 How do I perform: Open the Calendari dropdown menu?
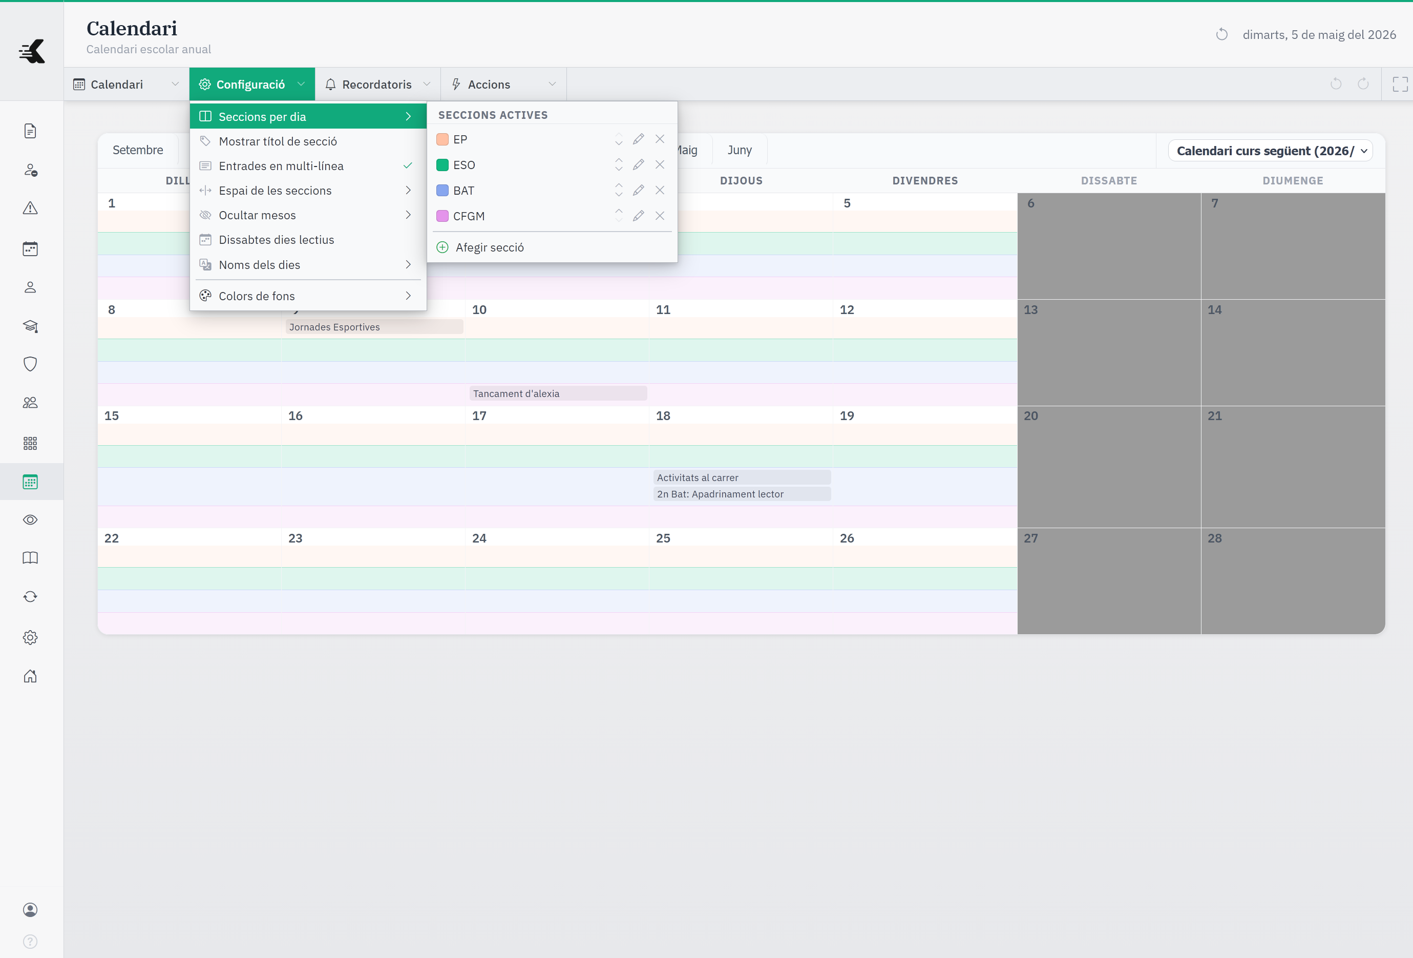pyautogui.click(x=126, y=84)
